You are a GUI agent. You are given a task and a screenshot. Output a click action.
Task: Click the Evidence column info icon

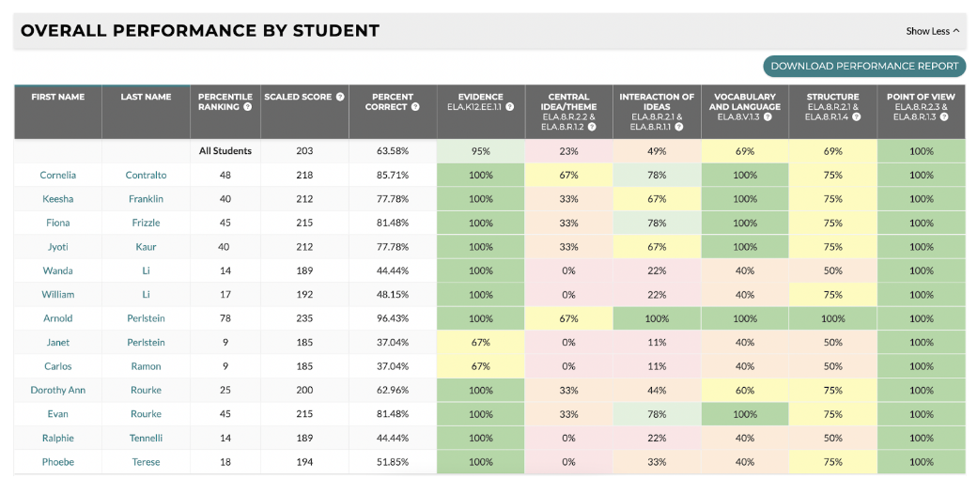tap(509, 107)
